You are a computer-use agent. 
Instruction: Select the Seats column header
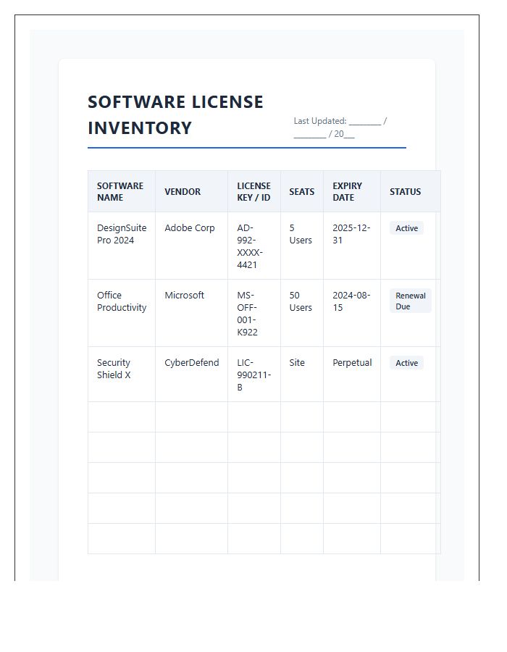[x=302, y=192]
